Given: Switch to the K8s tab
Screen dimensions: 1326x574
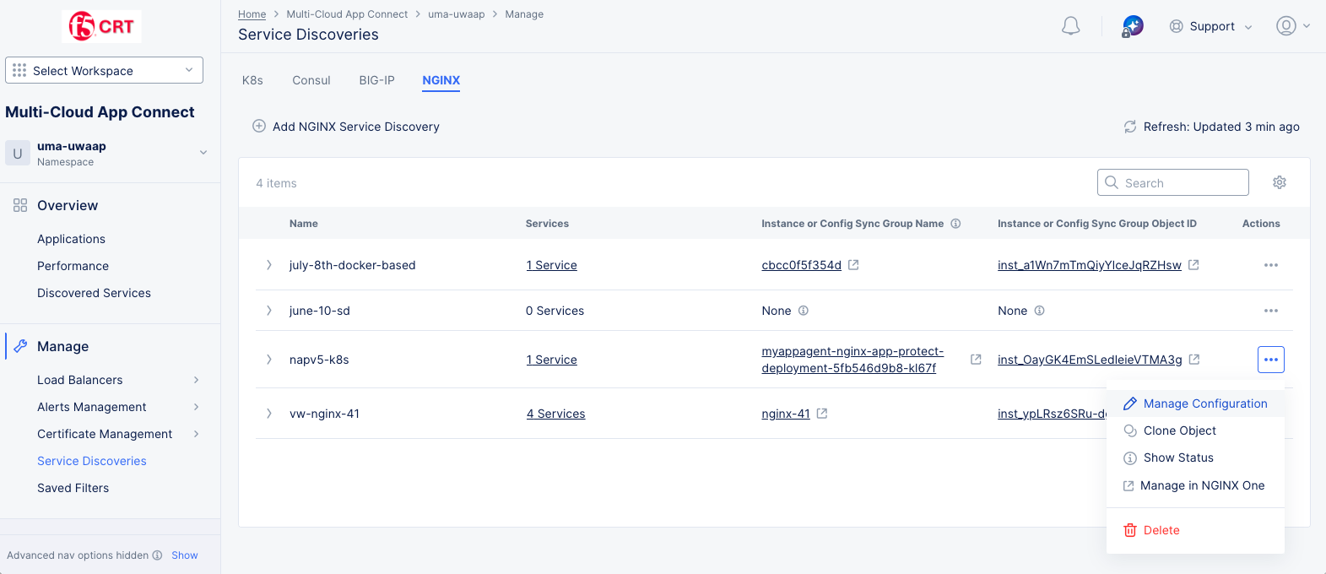Looking at the screenshot, I should click(252, 80).
